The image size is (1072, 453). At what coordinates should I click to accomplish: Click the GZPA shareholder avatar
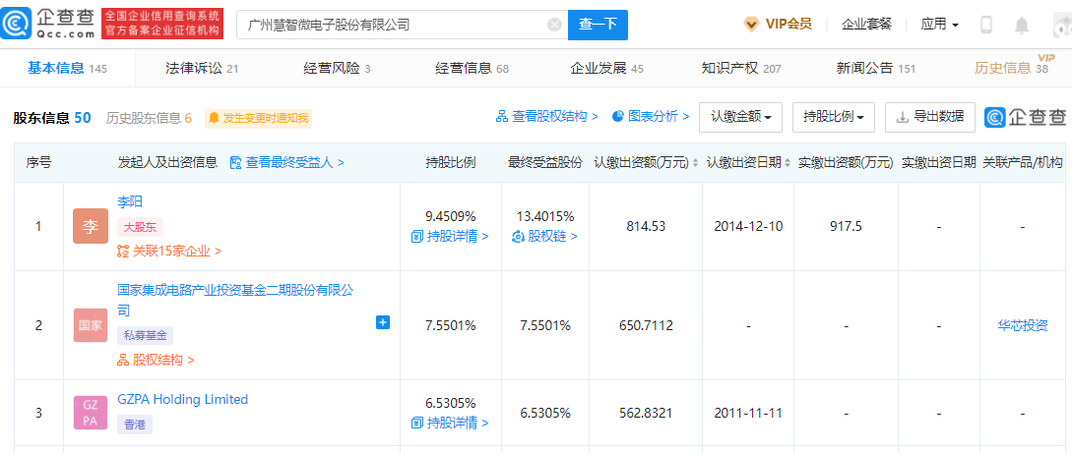tap(91, 412)
